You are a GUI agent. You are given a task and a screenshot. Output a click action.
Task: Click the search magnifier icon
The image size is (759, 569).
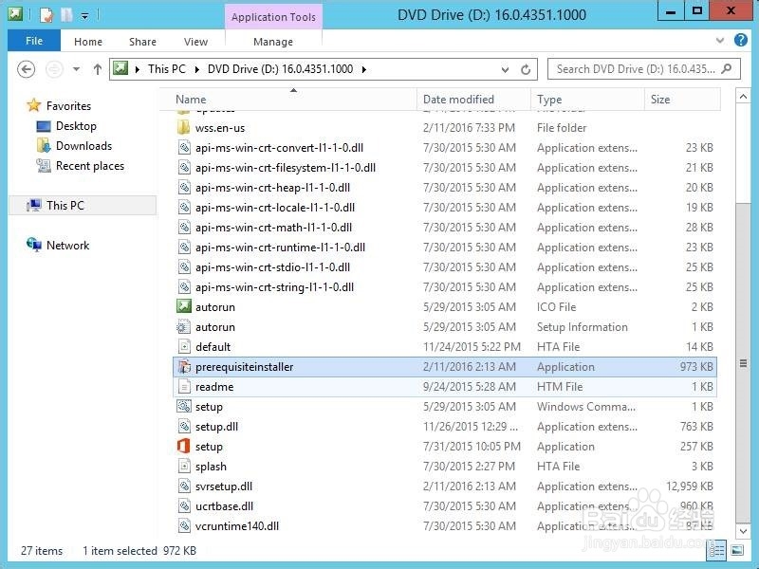click(727, 69)
